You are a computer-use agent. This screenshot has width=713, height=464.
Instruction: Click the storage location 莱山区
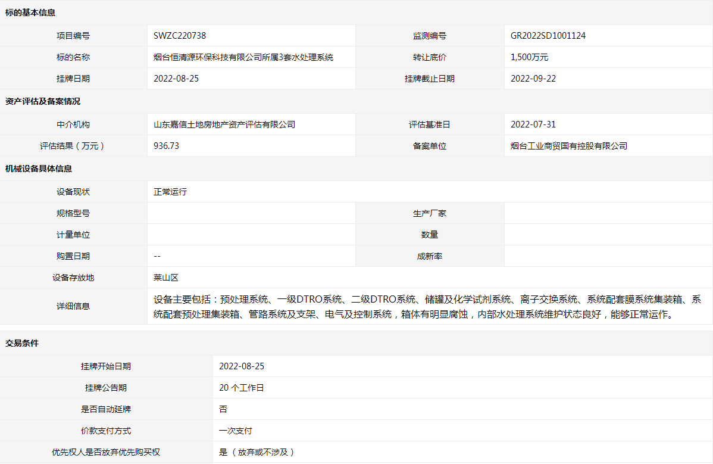166,278
